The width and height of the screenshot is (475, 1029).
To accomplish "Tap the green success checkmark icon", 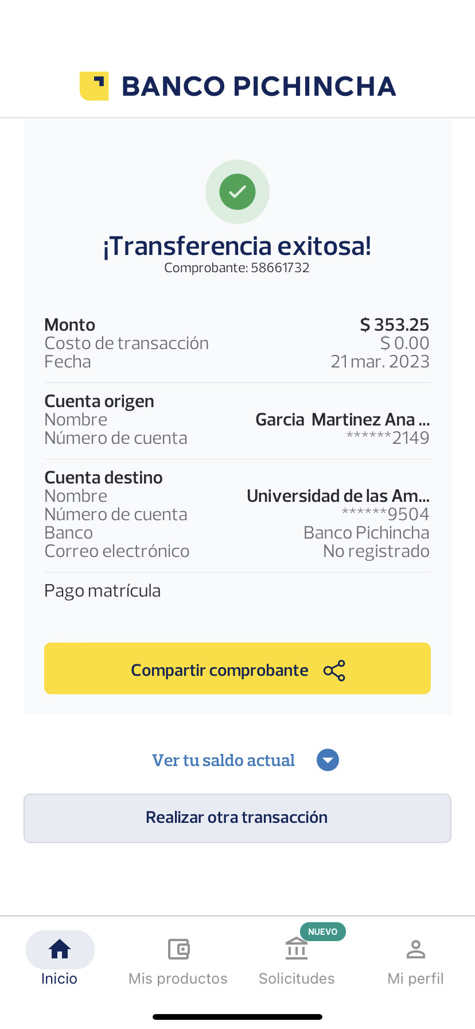I will coord(237,192).
